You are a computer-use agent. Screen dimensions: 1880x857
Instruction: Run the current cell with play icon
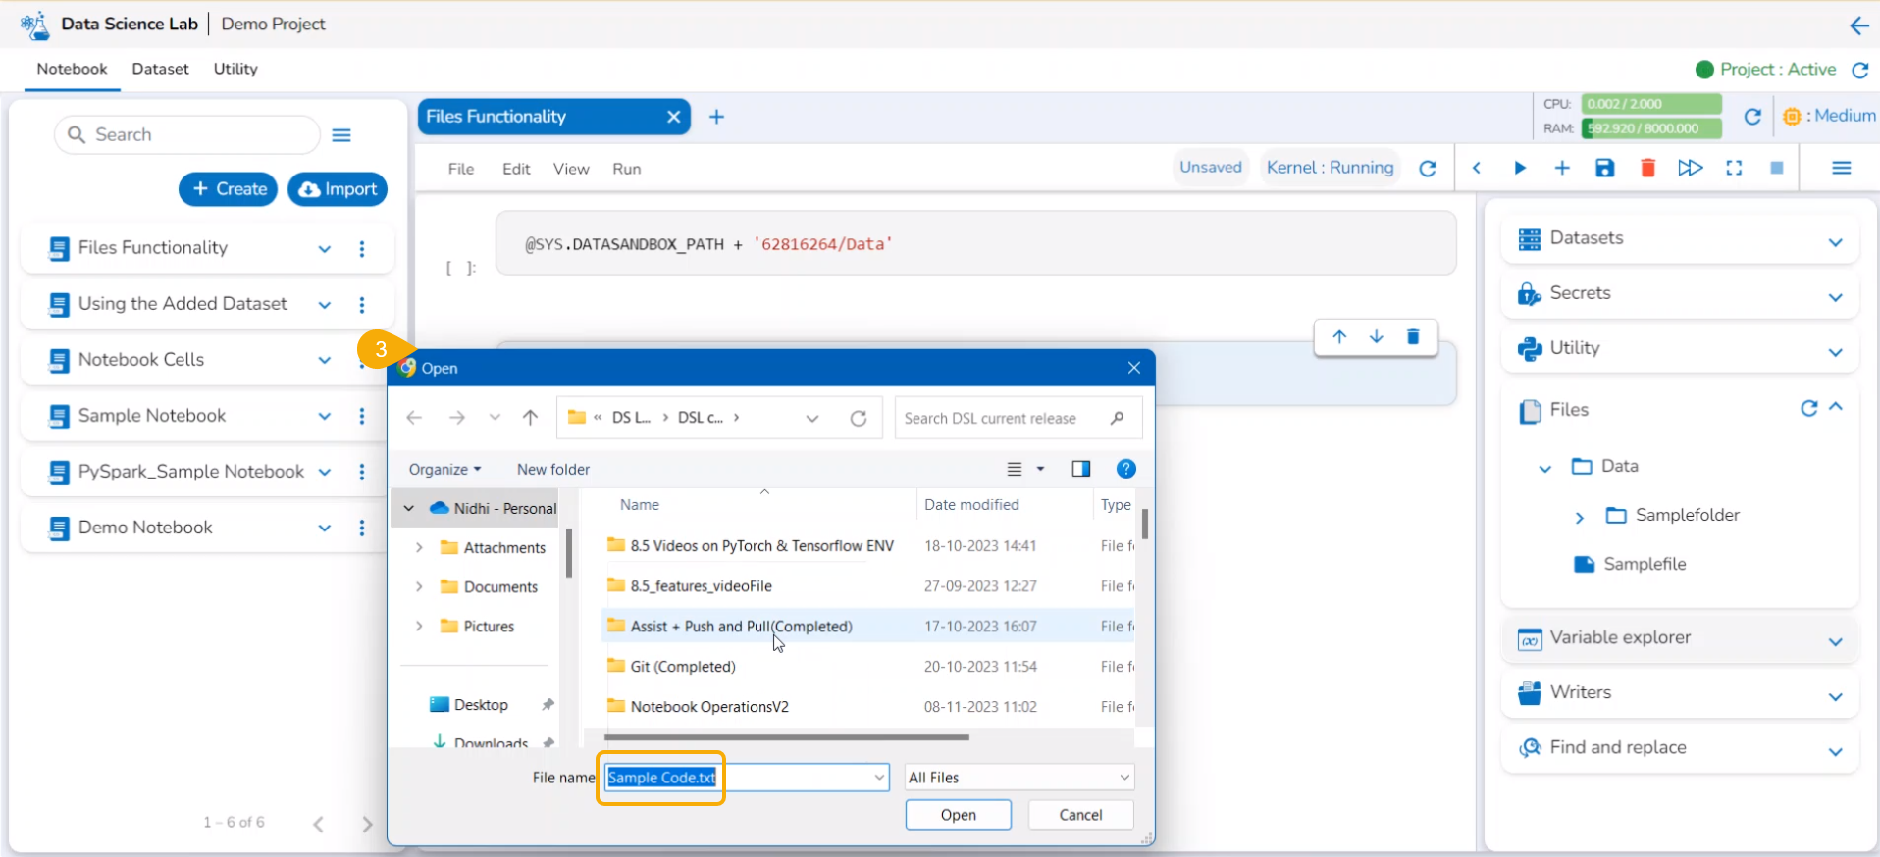(1519, 168)
